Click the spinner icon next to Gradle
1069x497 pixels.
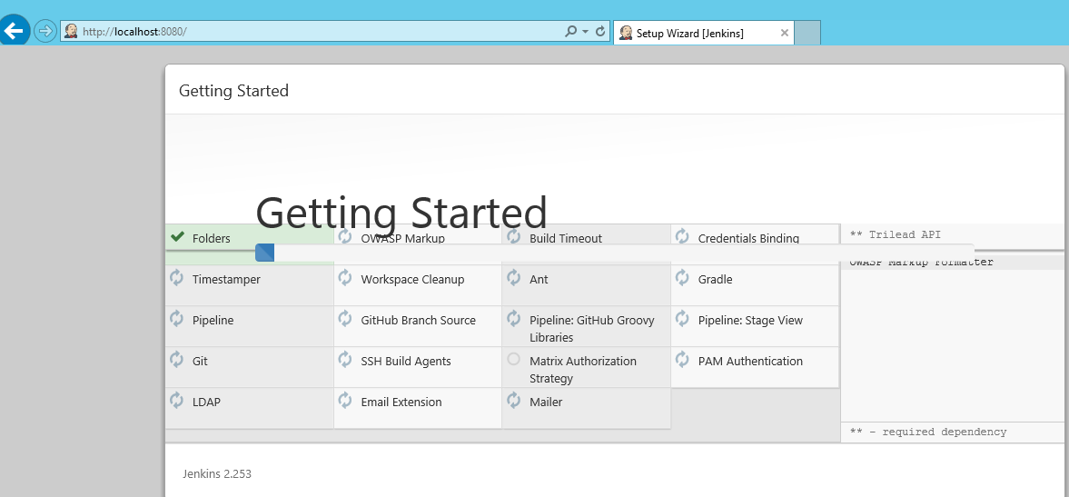[x=682, y=277]
